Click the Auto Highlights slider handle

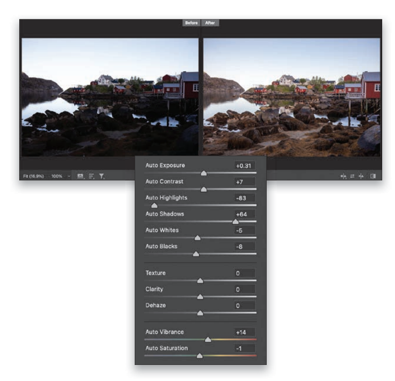[154, 205]
